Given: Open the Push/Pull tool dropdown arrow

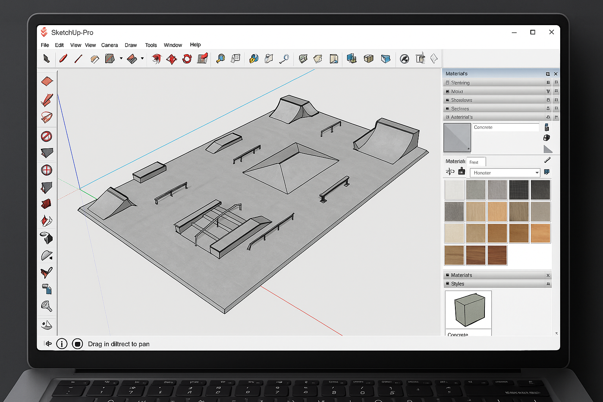Looking at the screenshot, I should click(x=142, y=58).
